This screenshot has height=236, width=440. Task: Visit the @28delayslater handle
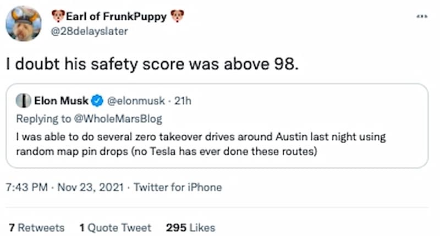click(89, 31)
